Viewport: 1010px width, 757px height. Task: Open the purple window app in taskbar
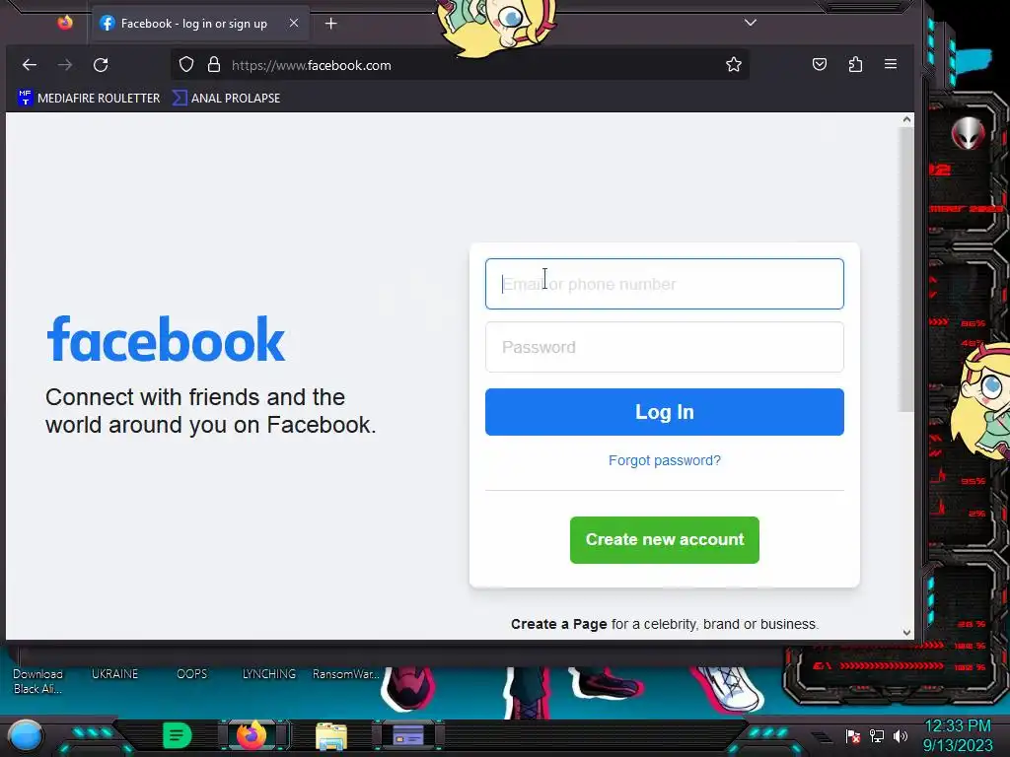[x=408, y=735]
